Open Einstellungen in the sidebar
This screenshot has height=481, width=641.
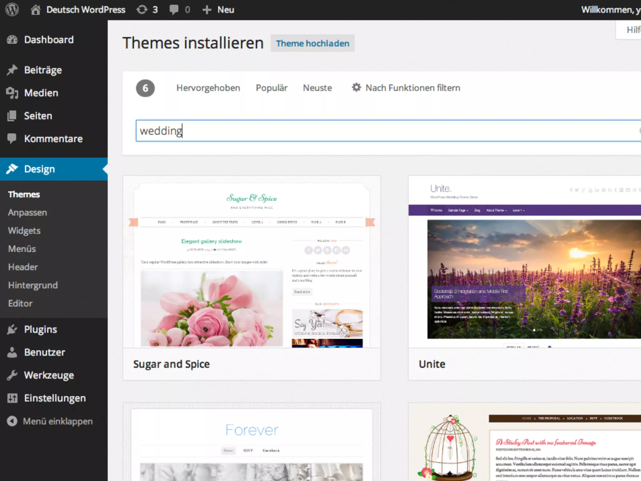55,398
